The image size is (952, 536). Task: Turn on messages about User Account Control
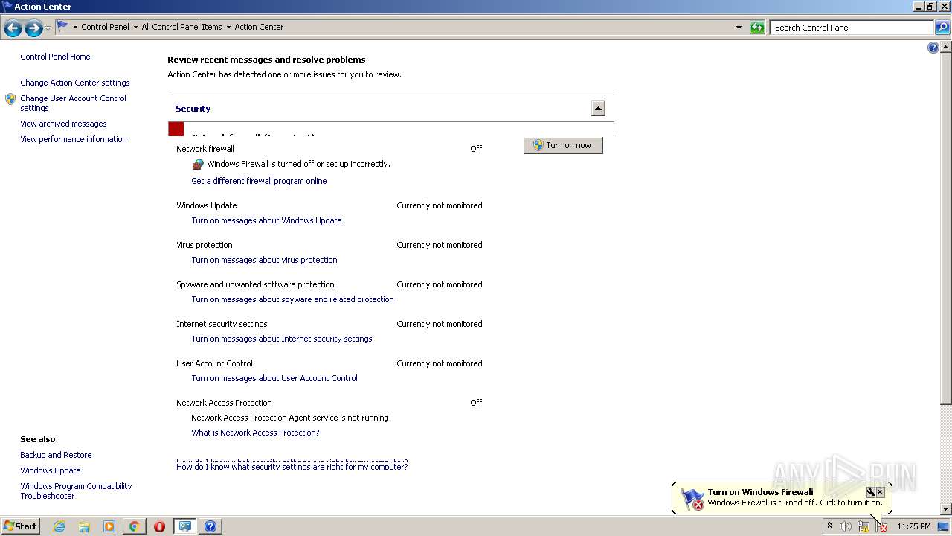click(x=274, y=378)
